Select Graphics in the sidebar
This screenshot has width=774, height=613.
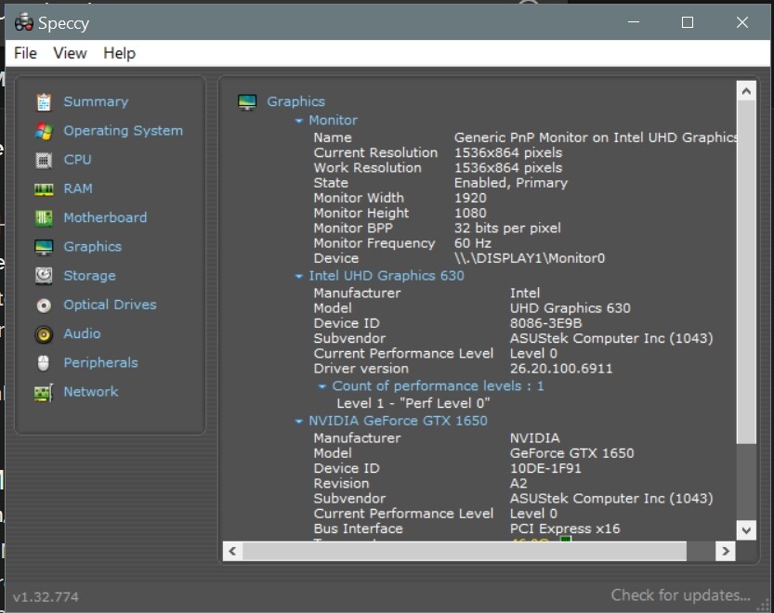[92, 247]
